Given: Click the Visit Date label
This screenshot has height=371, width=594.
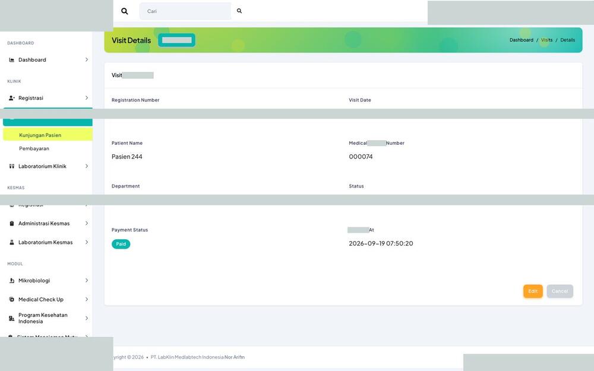Looking at the screenshot, I should [360, 100].
